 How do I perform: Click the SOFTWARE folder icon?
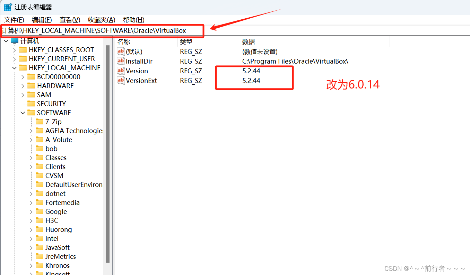[x=31, y=113]
